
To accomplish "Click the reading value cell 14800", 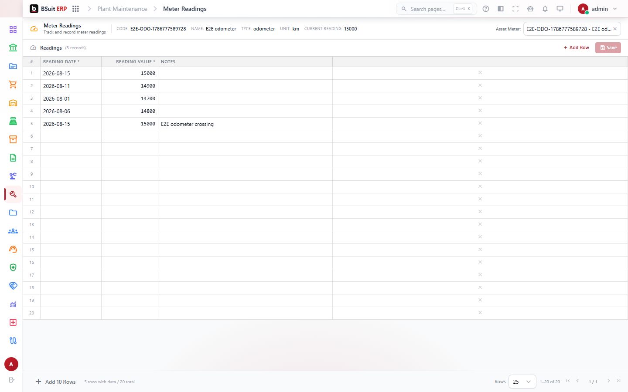I will click(x=130, y=111).
